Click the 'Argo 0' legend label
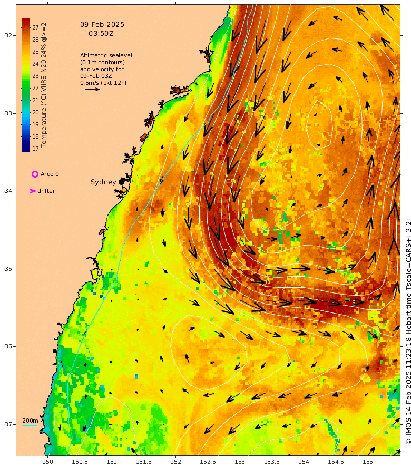This screenshot has width=411, height=469. (x=50, y=174)
